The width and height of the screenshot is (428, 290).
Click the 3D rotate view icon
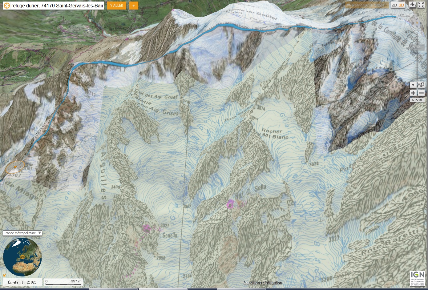[x=421, y=85]
